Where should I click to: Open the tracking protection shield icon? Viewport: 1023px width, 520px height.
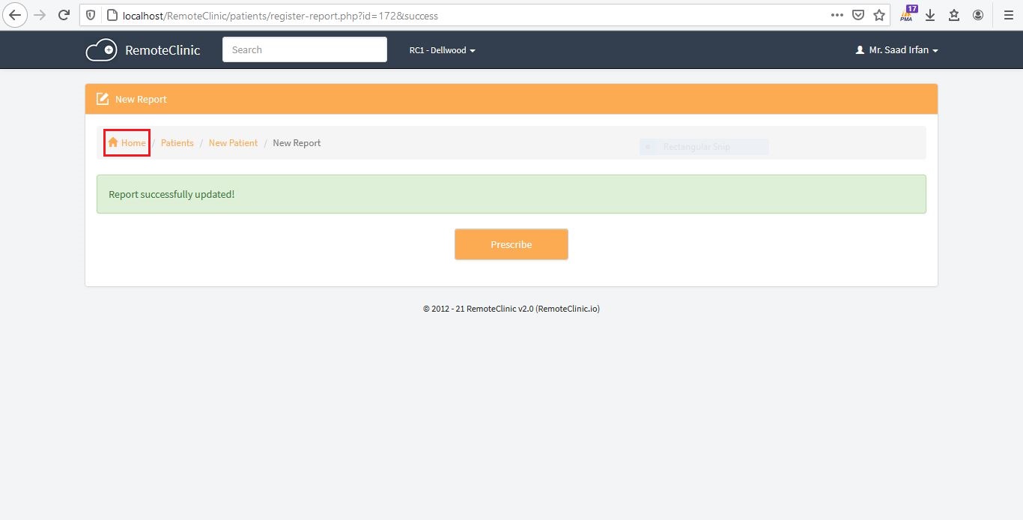coord(91,15)
